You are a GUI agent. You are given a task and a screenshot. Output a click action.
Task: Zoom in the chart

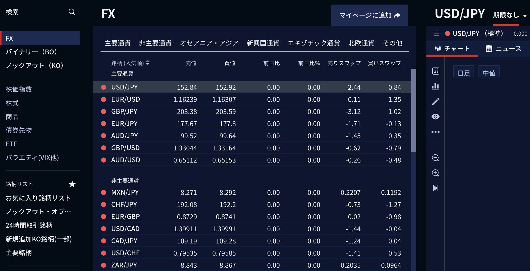click(435, 173)
